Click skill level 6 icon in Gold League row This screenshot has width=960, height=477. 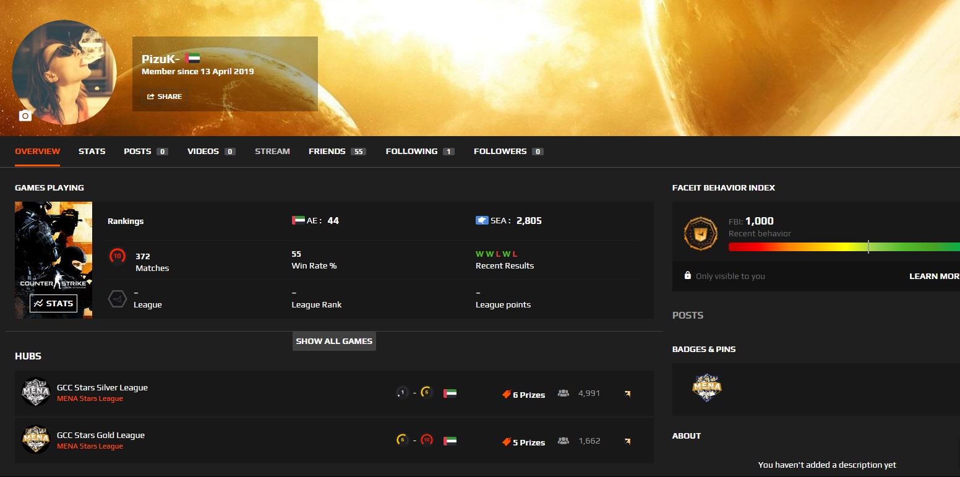[403, 440]
